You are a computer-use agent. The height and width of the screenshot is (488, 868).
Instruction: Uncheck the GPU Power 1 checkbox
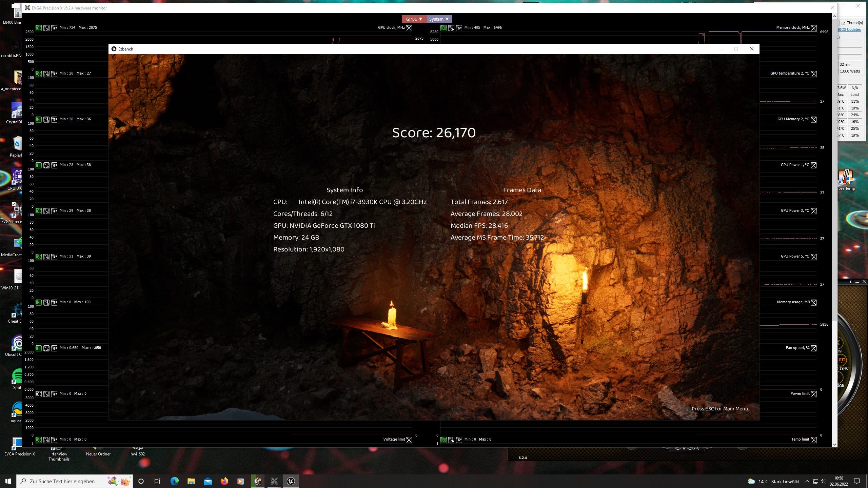click(x=814, y=165)
